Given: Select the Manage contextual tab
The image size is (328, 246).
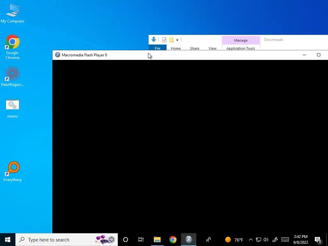Looking at the screenshot, I should click(x=241, y=40).
